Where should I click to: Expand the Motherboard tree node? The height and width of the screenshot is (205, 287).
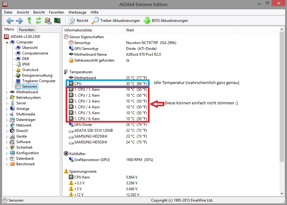(7, 92)
